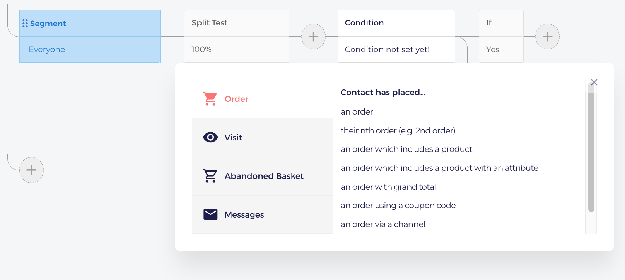Image resolution: width=625 pixels, height=280 pixels.
Task: Open the Visit condition category
Action: pyautogui.click(x=263, y=138)
